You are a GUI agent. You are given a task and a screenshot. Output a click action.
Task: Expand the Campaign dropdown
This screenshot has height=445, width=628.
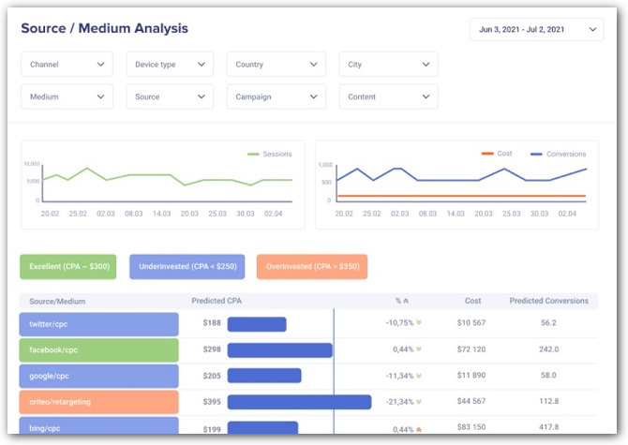(276, 96)
